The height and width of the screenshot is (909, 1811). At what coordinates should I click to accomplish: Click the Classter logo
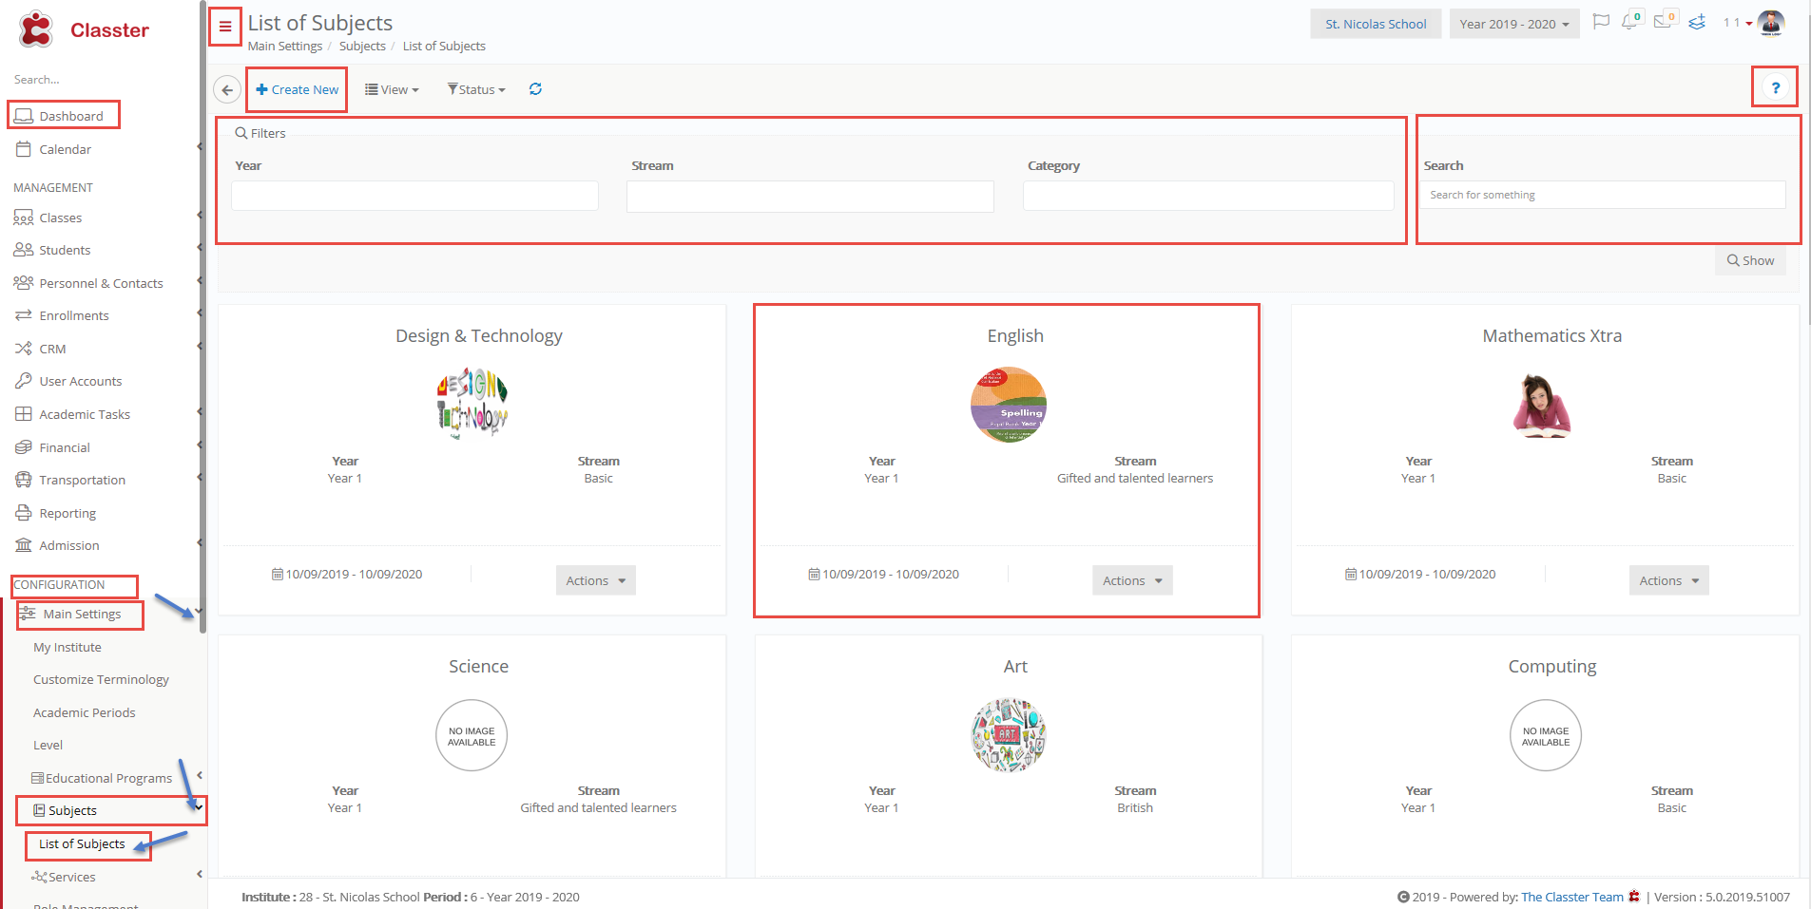coord(84,29)
